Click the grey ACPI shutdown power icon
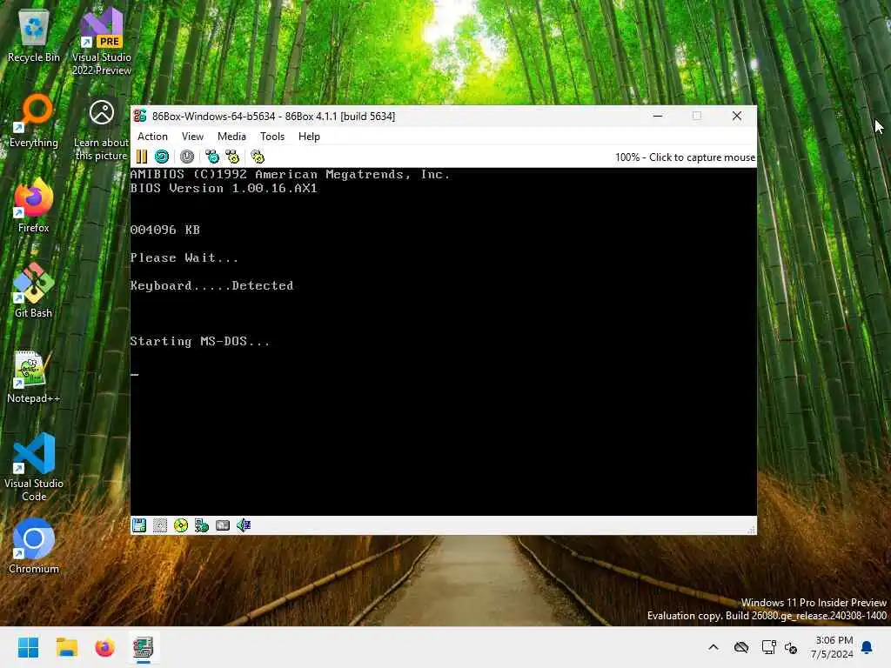Image resolution: width=891 pixels, height=668 pixels. (187, 157)
